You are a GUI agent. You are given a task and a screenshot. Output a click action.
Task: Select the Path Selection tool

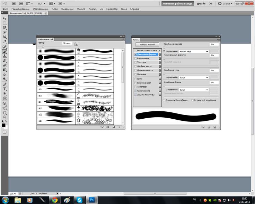coord(5,93)
